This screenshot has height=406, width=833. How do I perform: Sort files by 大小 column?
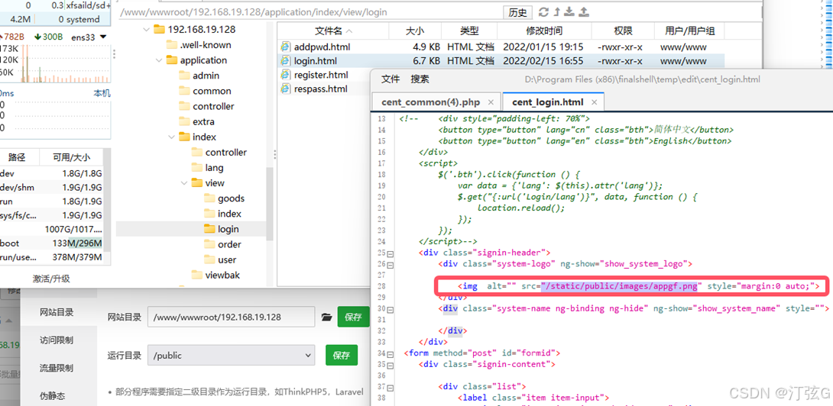[416, 31]
